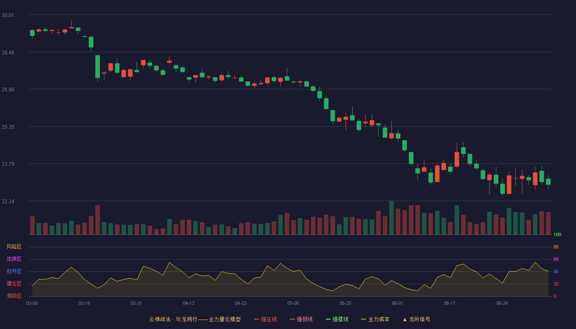The width and height of the screenshot is (576, 329).
Task: Click the orange 80 indicator scale value
Action: coord(556,247)
